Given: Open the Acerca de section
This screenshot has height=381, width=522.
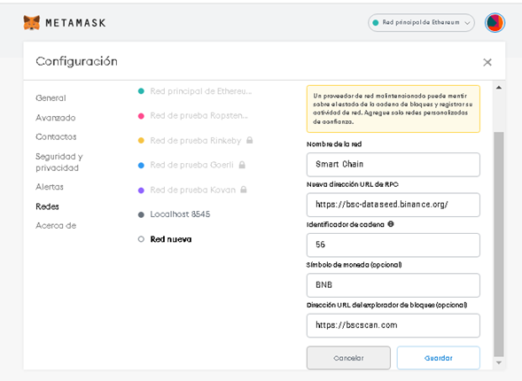Looking at the screenshot, I should point(56,226).
